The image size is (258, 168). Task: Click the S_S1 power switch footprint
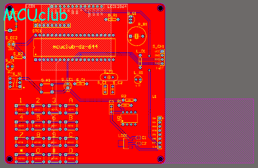tap(15, 83)
